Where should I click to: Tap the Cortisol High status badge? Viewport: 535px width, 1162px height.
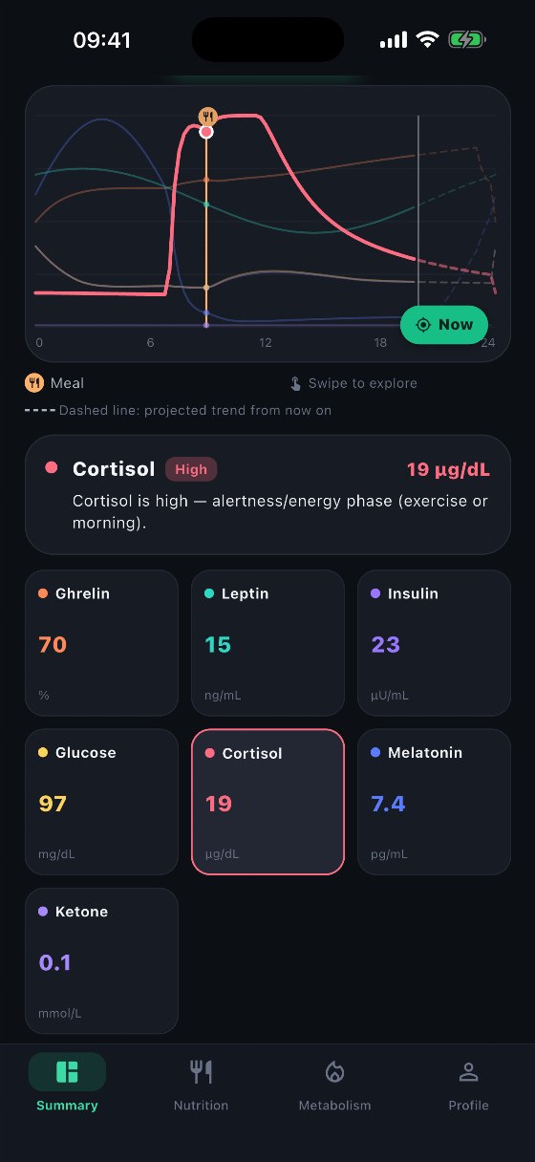pyautogui.click(x=191, y=469)
